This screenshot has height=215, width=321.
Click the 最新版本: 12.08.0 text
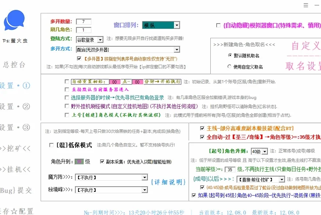(x=276, y=212)
